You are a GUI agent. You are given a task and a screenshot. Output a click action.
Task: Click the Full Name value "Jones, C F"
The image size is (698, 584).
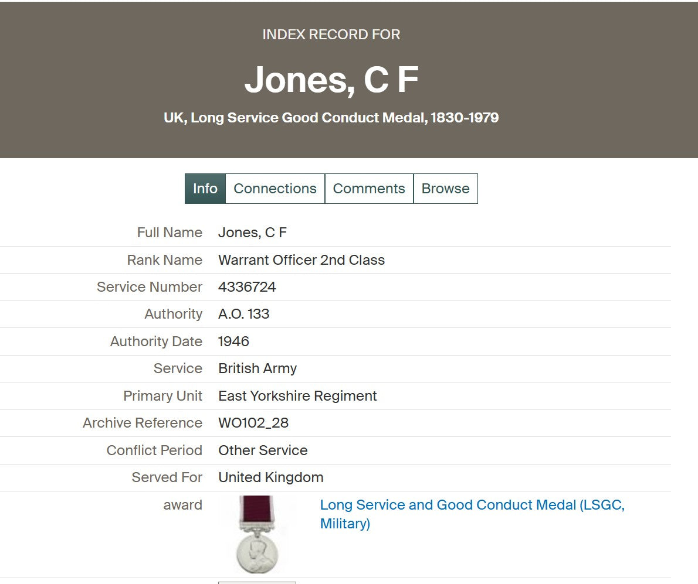[x=252, y=233]
